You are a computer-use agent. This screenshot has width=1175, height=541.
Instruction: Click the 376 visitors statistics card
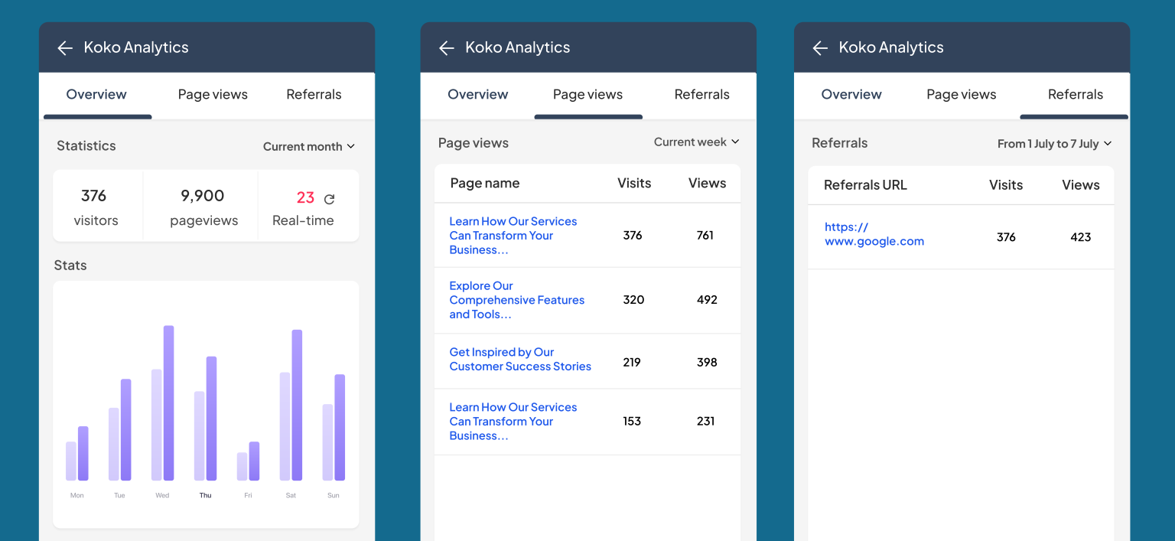pos(96,205)
